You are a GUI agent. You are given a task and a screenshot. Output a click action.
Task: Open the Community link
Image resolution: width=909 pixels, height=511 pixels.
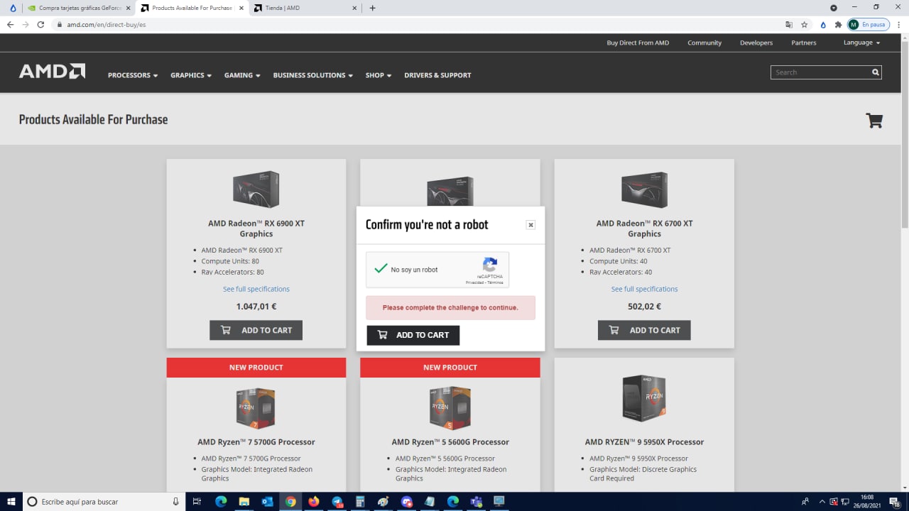(704, 43)
